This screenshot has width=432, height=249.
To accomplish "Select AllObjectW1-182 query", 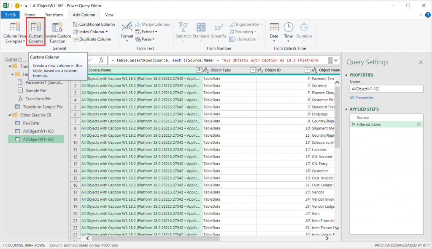I will (36, 139).
